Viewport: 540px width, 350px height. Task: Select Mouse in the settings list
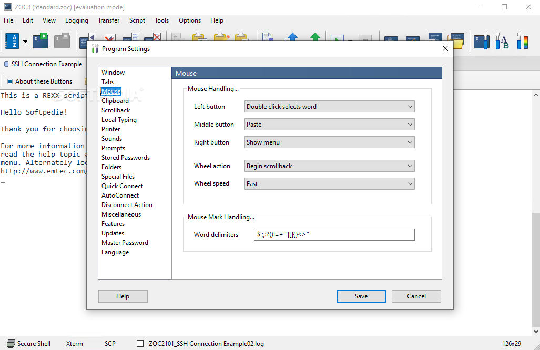tap(111, 91)
